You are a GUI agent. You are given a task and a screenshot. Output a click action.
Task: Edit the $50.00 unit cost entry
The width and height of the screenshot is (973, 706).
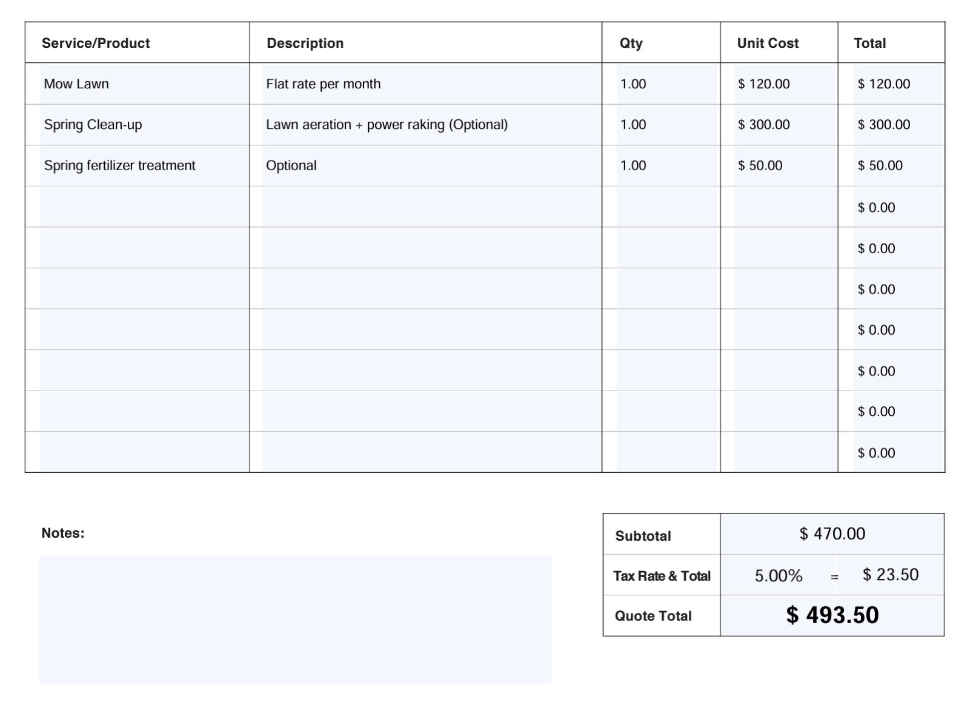pyautogui.click(x=760, y=165)
